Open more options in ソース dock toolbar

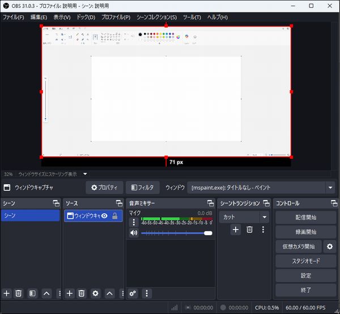[123, 294]
